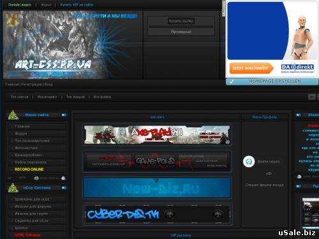Click the Axe-Play.ru advertisement banner
The image size is (319, 239).
point(157,134)
